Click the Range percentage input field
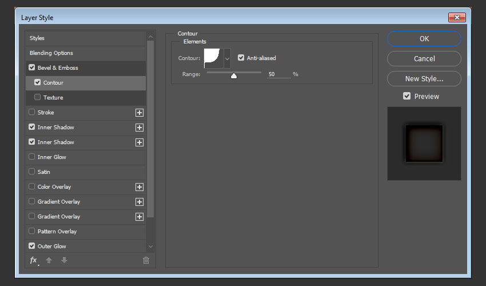Image resolution: width=486 pixels, height=286 pixels. click(278, 74)
